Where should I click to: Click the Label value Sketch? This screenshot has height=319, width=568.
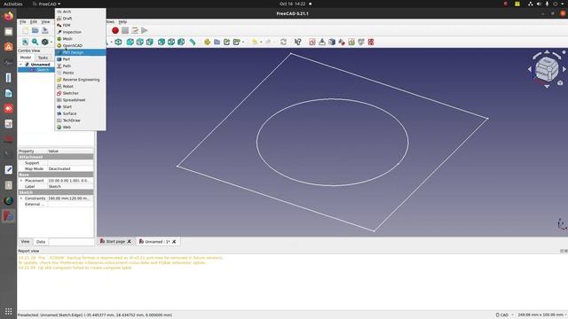click(70, 186)
